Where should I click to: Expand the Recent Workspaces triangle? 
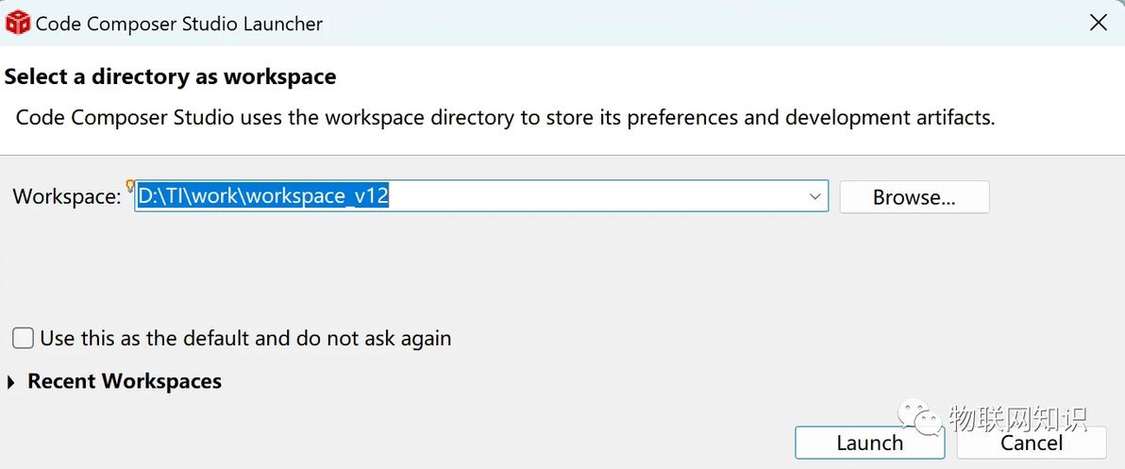[11, 382]
